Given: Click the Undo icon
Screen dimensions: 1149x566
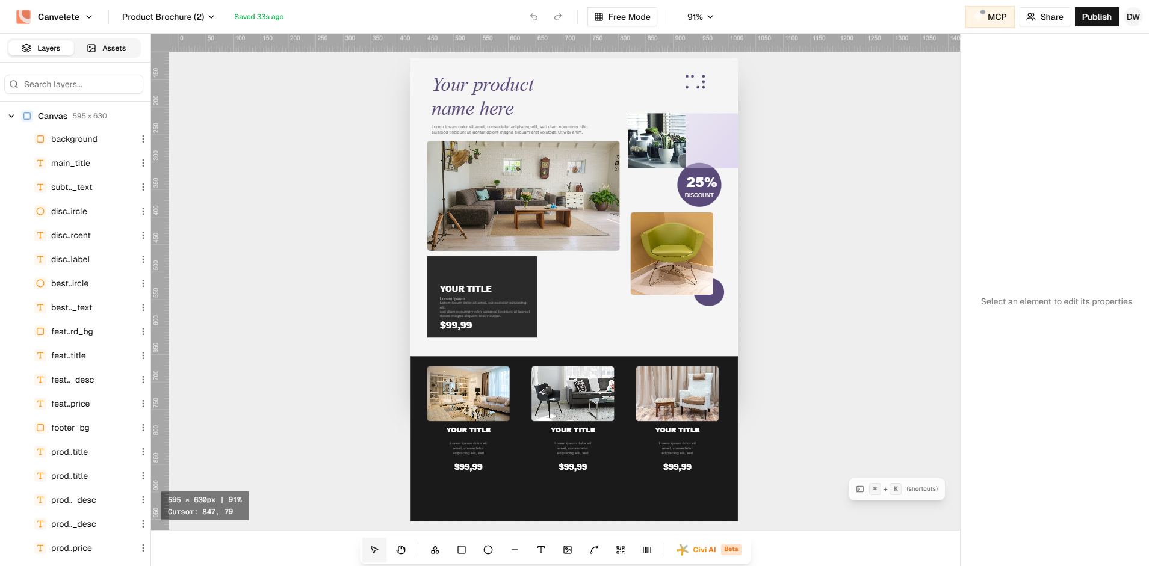Looking at the screenshot, I should click(x=533, y=17).
